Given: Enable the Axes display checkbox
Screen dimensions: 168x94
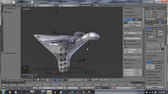Looking at the screenshot, I should click(147, 34).
